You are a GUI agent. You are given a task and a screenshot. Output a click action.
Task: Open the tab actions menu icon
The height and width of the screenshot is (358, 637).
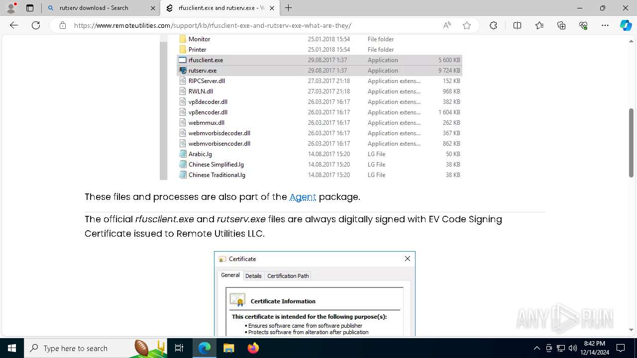[x=30, y=8]
